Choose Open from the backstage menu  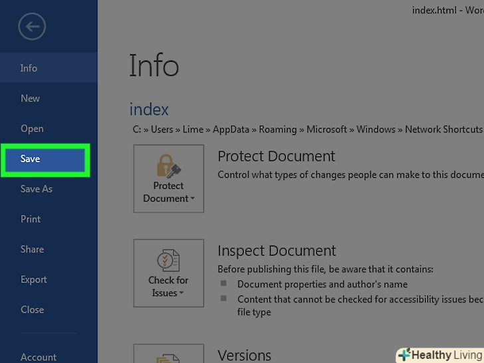32,128
